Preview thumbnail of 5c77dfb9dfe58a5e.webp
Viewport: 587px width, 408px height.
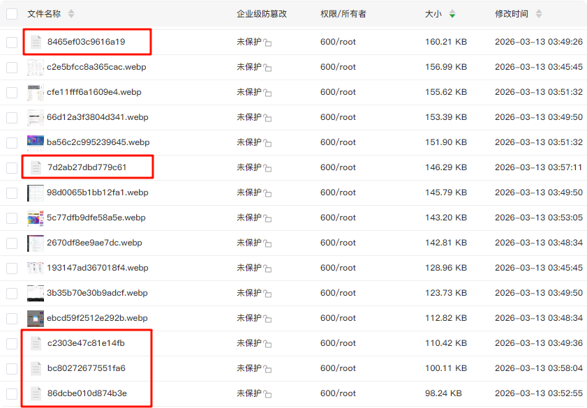[x=36, y=218]
